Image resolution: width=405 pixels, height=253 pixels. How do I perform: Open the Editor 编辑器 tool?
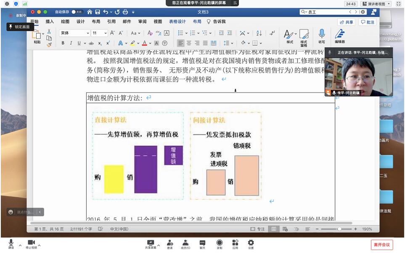pyautogui.click(x=340, y=36)
